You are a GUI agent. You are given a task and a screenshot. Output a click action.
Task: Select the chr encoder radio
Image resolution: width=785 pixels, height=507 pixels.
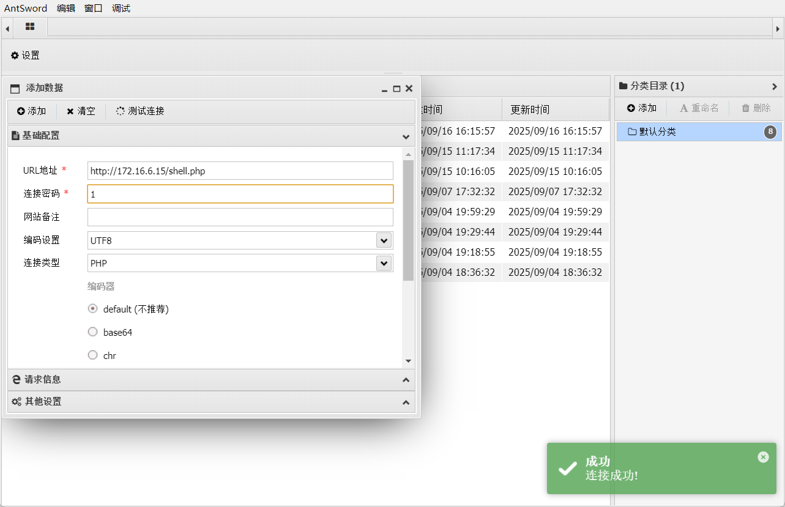click(x=93, y=355)
